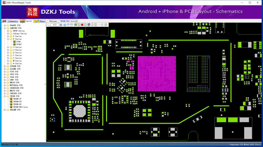Collapse the F Series folder
Image resolution: width=263 pixels, height=147 pixels.
8,39
